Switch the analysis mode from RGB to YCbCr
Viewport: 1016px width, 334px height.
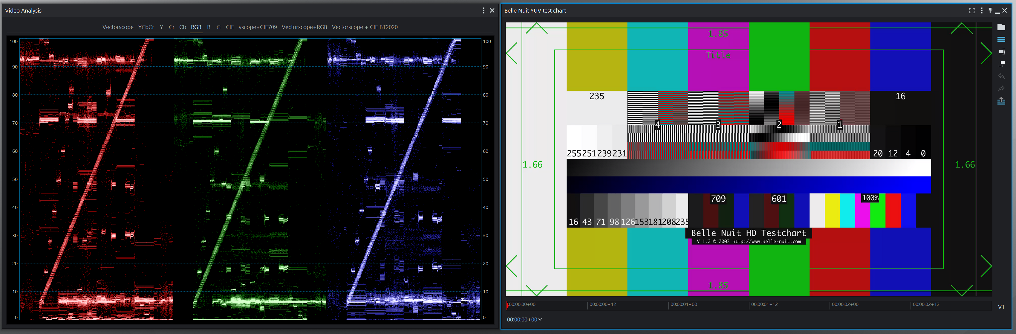tap(146, 27)
